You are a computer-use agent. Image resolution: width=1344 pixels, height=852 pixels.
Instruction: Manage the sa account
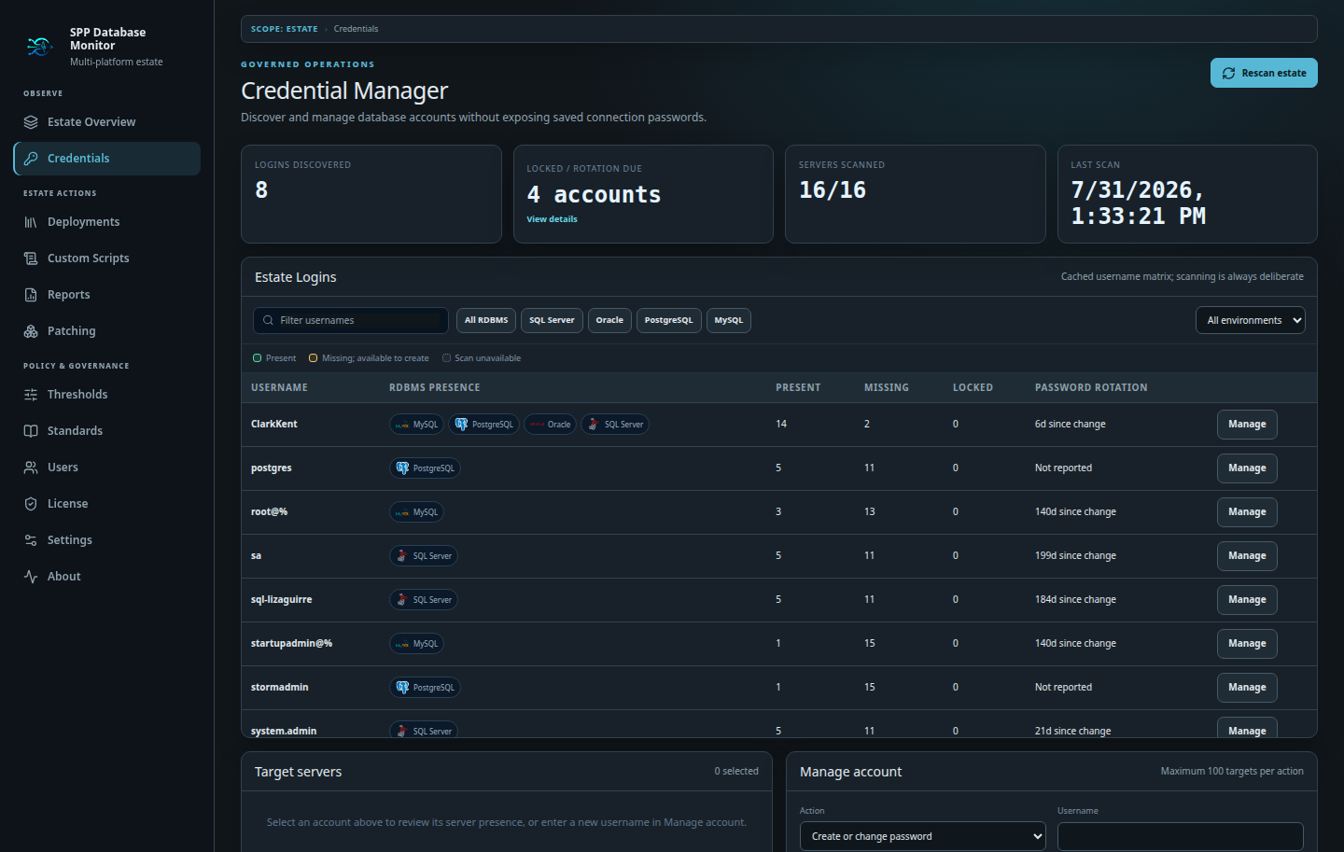[1247, 556]
